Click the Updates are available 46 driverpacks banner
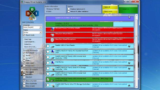The image size is (160, 90). click(x=90, y=19)
